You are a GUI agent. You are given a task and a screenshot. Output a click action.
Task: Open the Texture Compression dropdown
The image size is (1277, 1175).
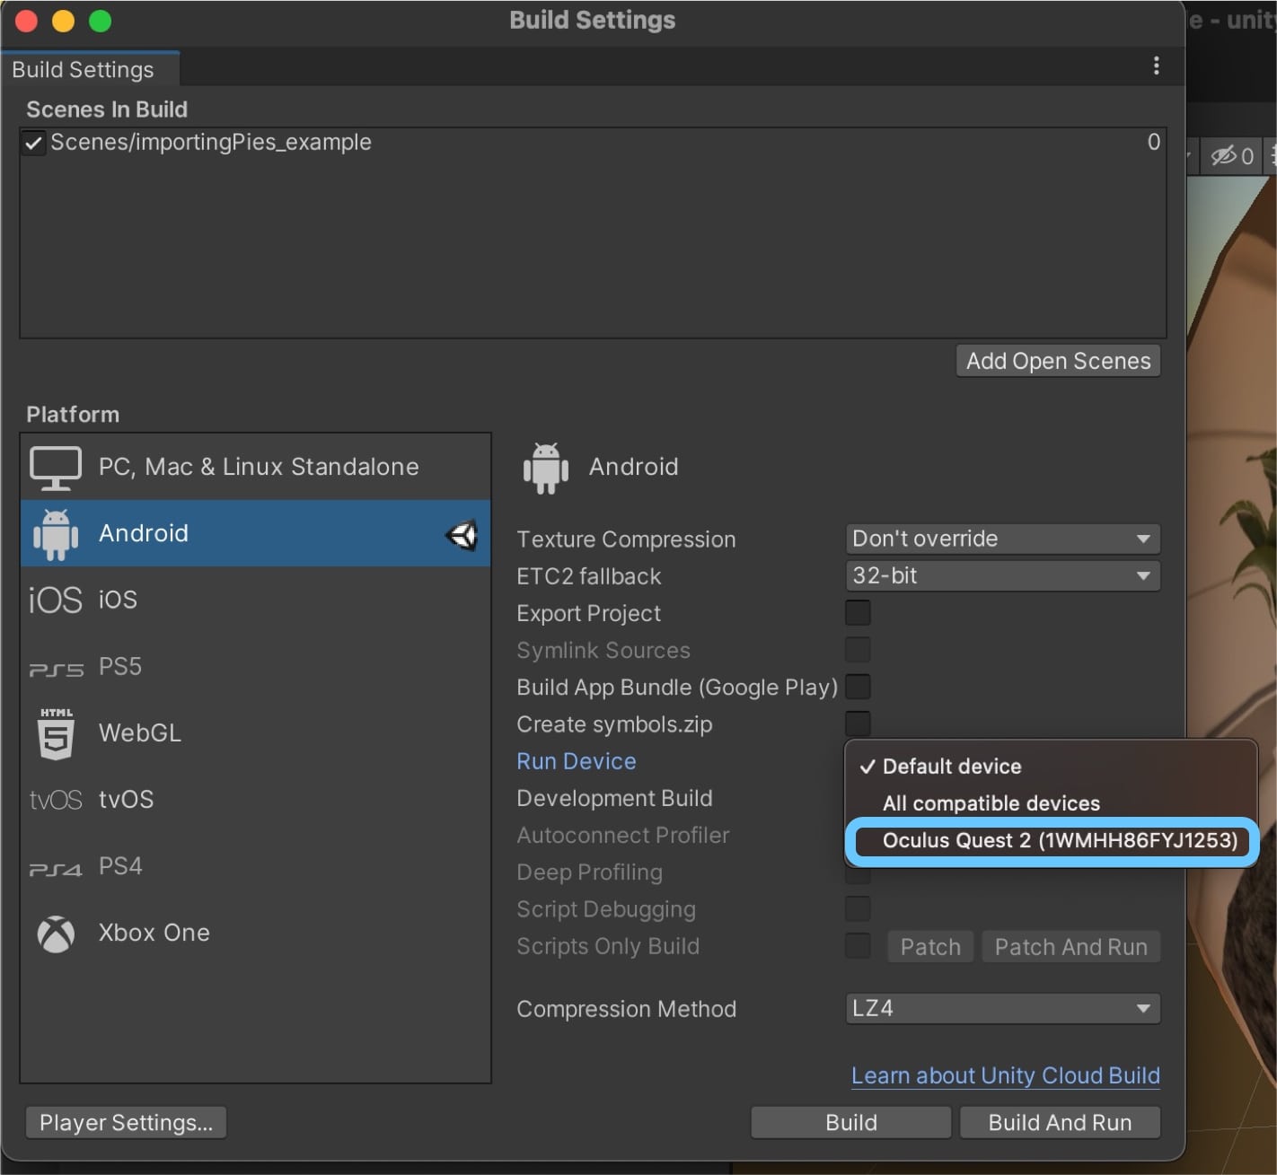(1002, 539)
